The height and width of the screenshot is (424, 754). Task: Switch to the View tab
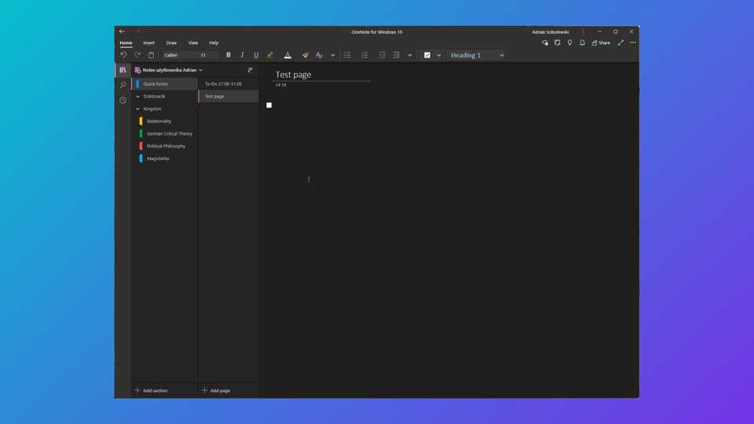[x=193, y=42]
